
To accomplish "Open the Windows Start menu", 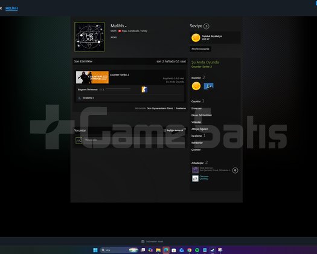I will point(95,250).
